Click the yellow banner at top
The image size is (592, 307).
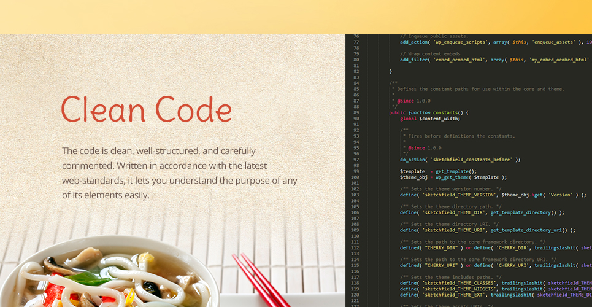click(x=296, y=17)
